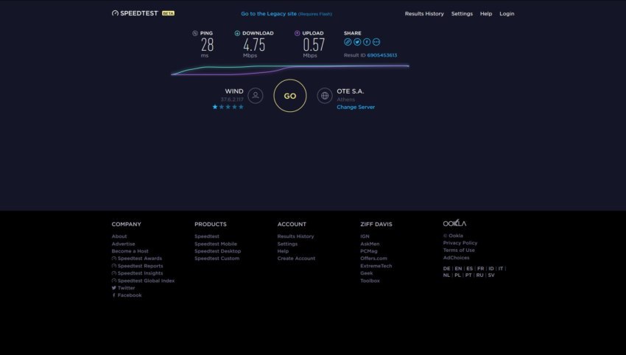The height and width of the screenshot is (355, 626).
Task: Open AskMen footer link
Action: [x=370, y=244]
